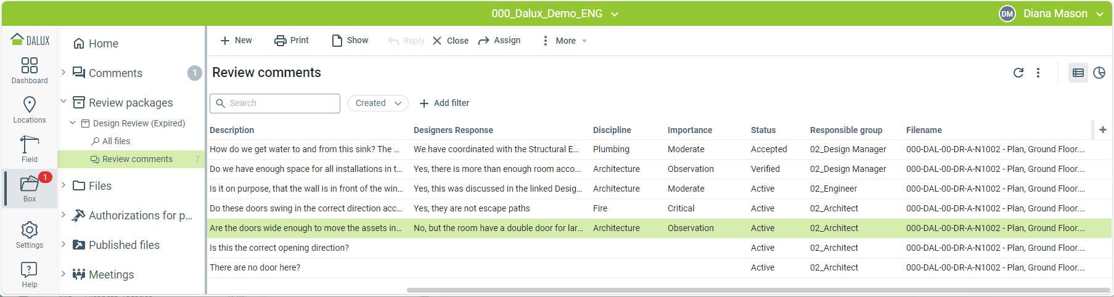
Task: Add a column with plus icon
Action: 1103,129
